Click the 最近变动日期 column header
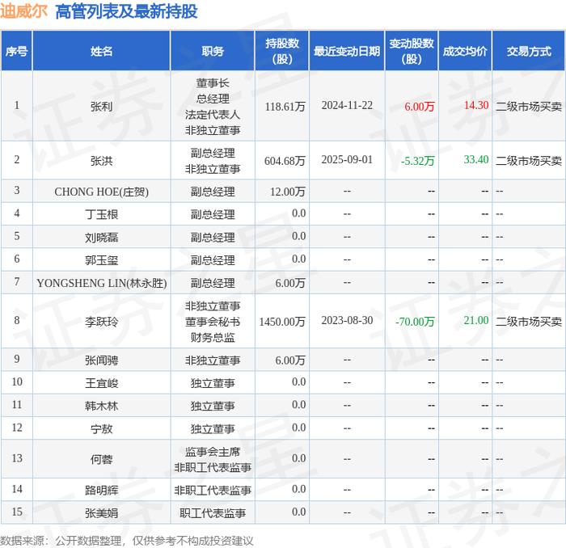 click(x=347, y=51)
